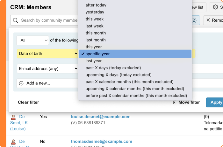Click the plus icon beside Add a new

tap(21, 83)
